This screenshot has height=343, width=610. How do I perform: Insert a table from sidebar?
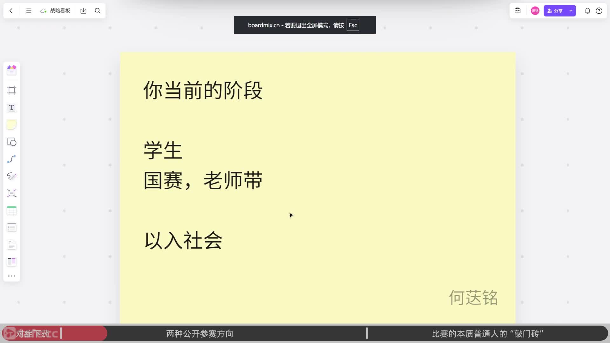[12, 211]
